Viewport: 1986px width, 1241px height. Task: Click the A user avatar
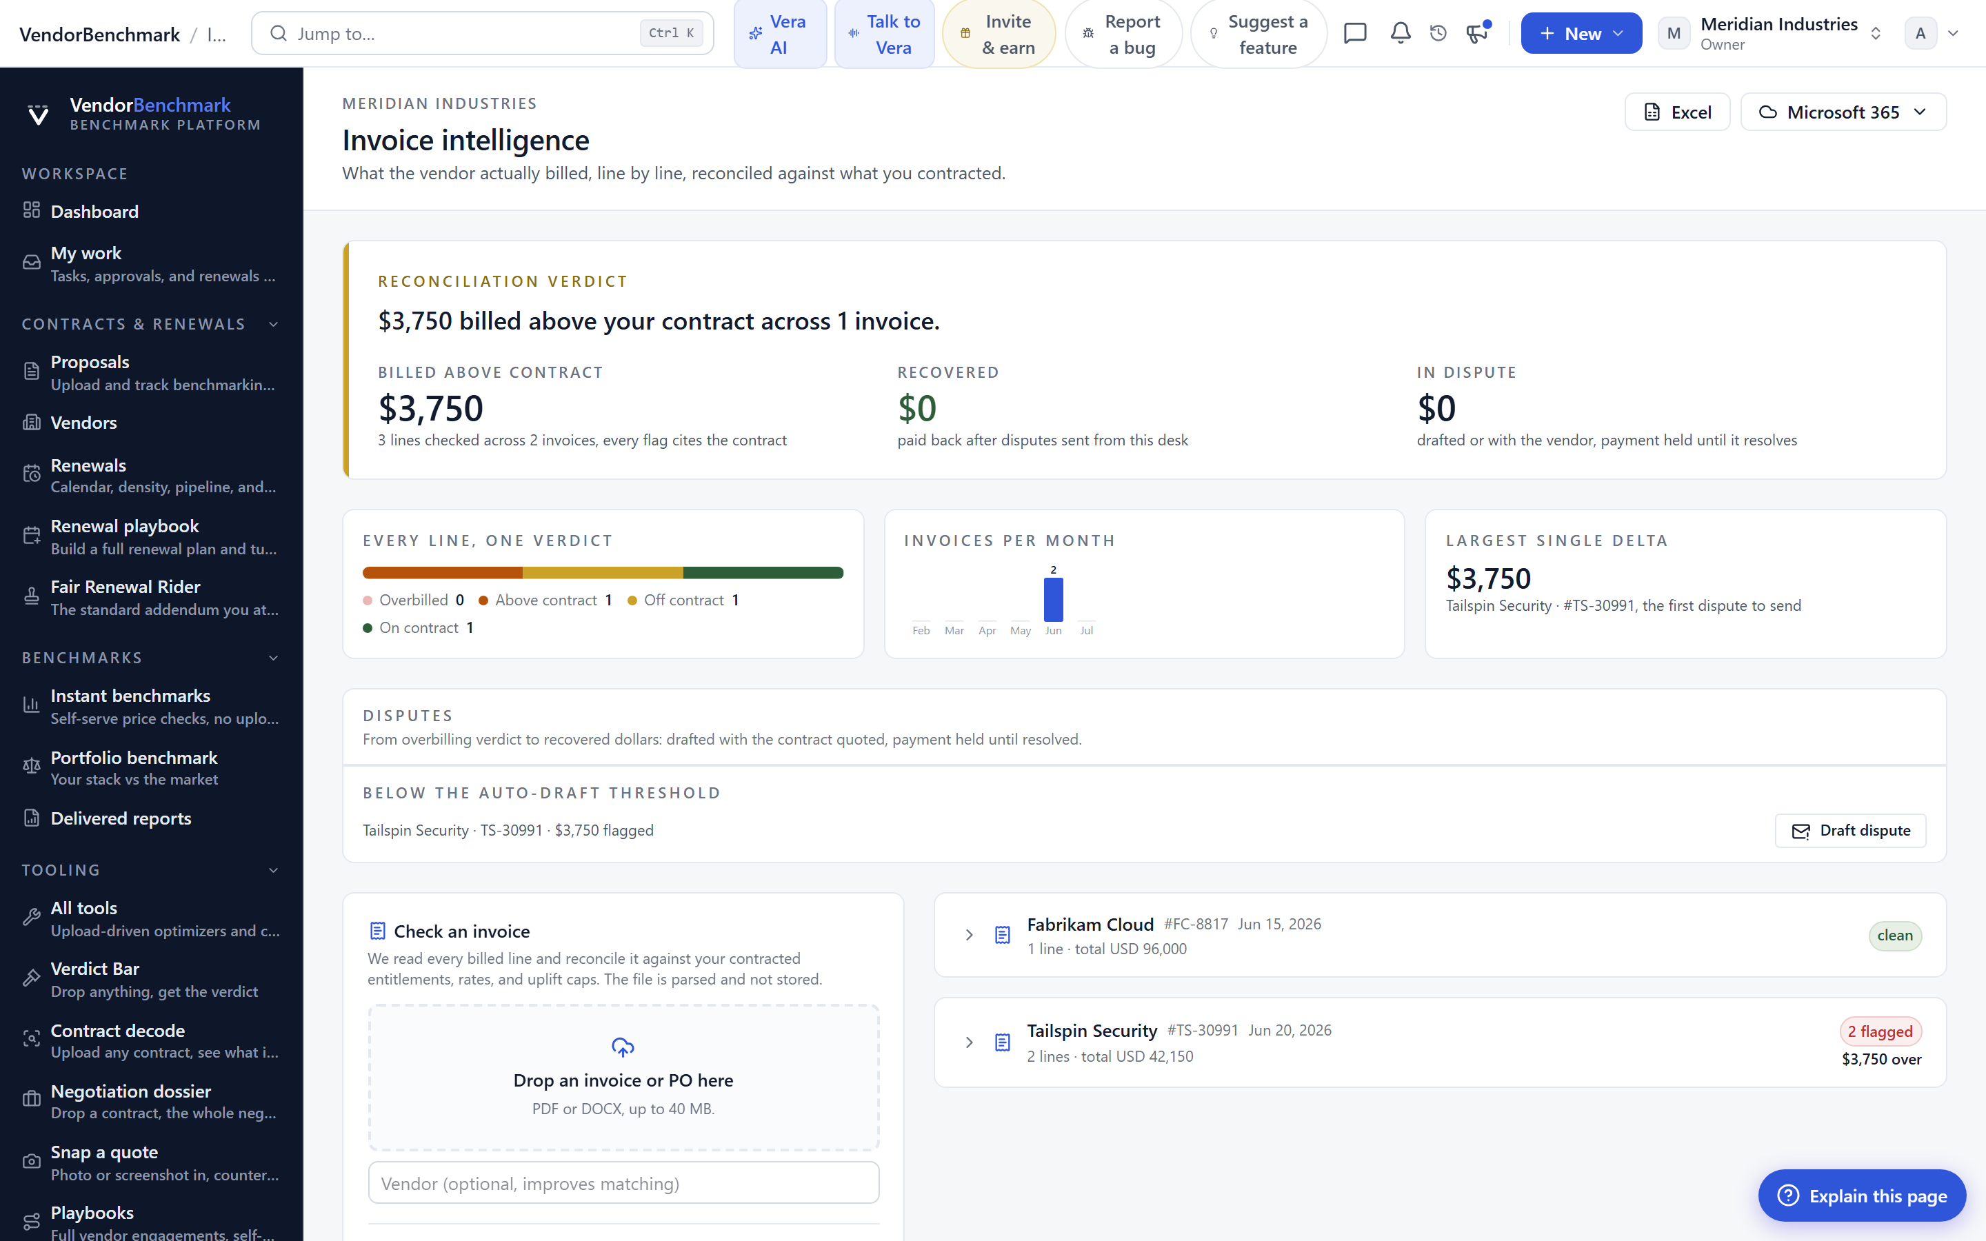coord(1920,34)
